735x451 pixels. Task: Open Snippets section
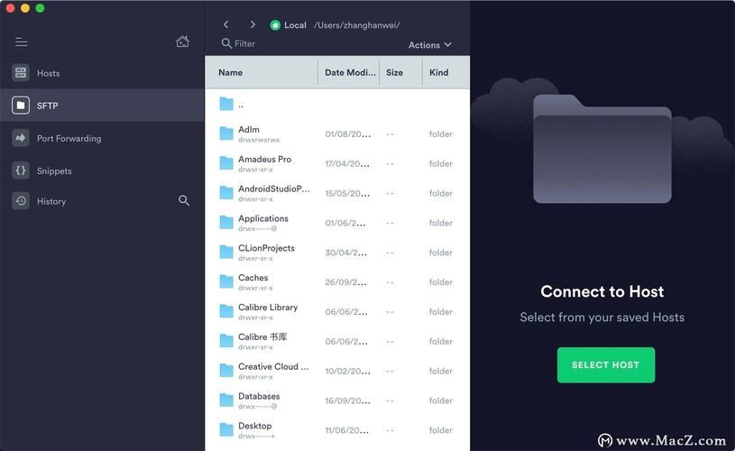102,170
